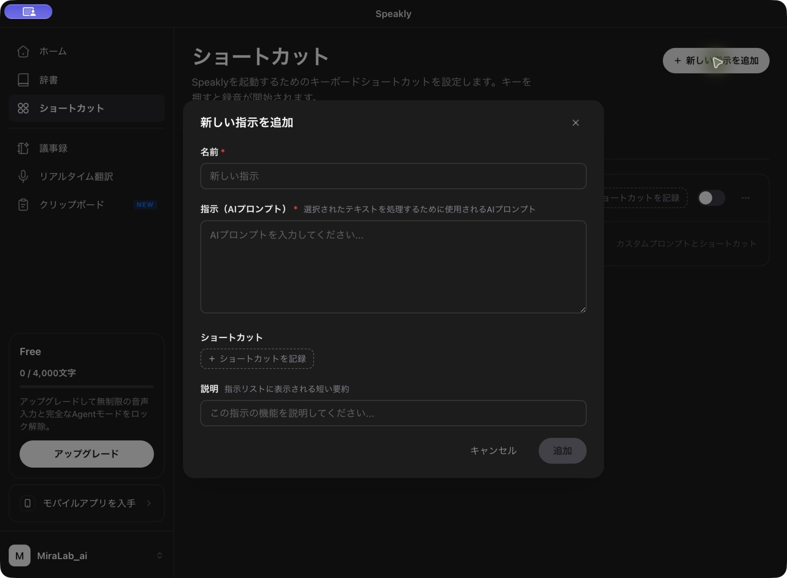Click the microphone icon for リアルタイム翻訳
The image size is (787, 578).
23,176
